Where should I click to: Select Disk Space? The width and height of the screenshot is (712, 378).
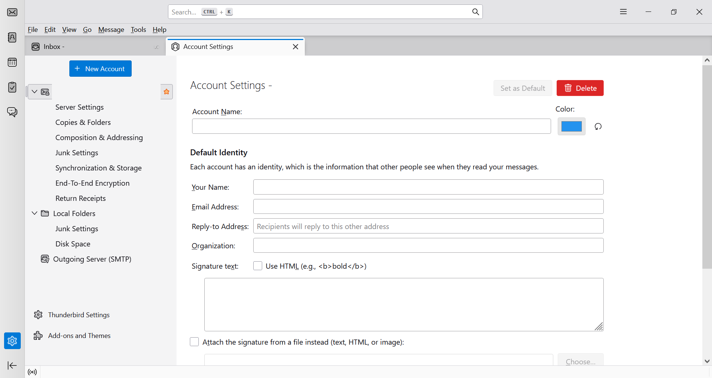73,244
